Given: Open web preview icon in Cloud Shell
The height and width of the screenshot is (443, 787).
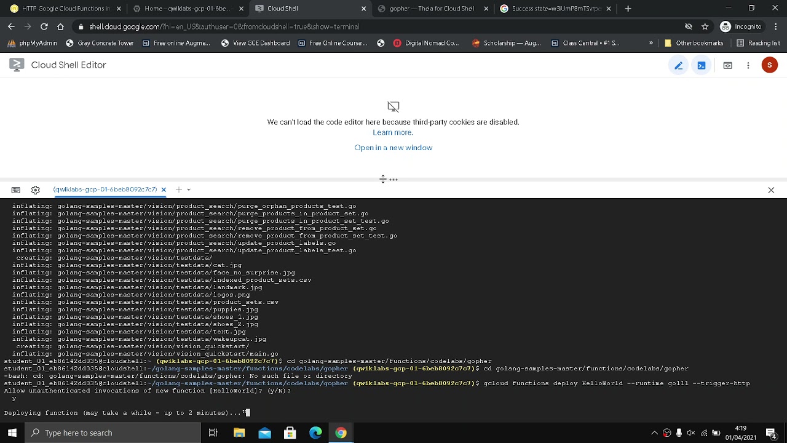Looking at the screenshot, I should click(x=728, y=65).
